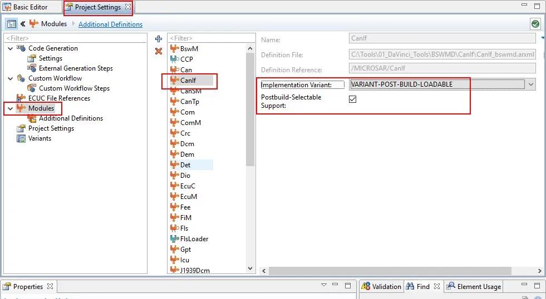Image resolution: width=546 pixels, height=299 pixels.
Task: Select Dcm module in list
Action: [187, 143]
